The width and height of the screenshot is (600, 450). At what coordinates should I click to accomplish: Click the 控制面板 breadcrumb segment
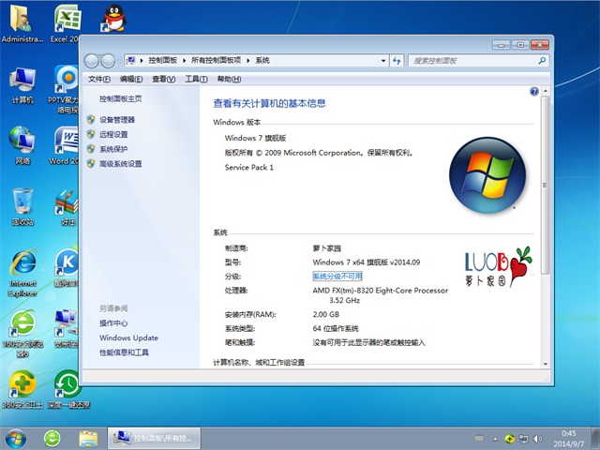(x=162, y=60)
